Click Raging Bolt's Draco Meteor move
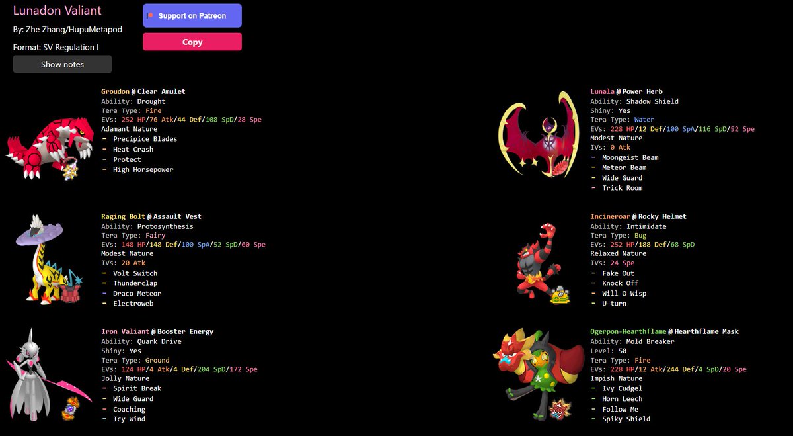 [x=137, y=294]
